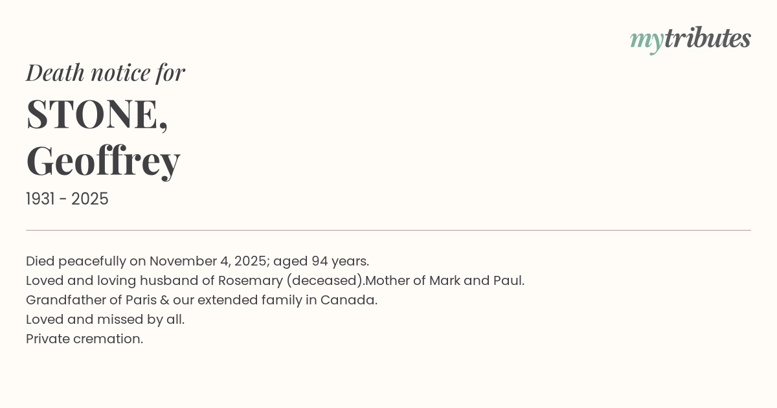Click the mytributes logo
Image resolution: width=777 pixels, height=408 pixels.
click(x=690, y=39)
